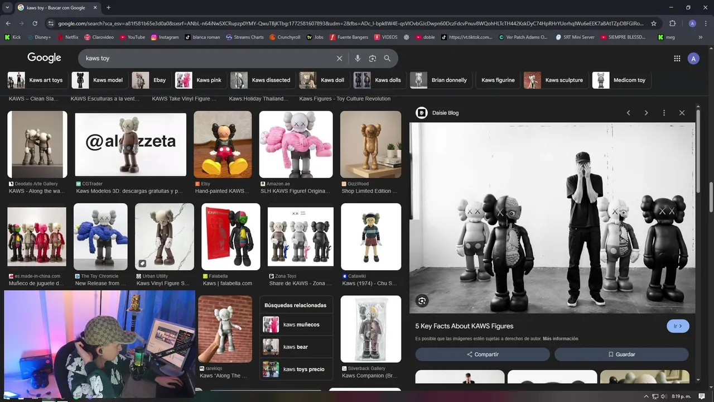This screenshot has width=714, height=402.
Task: Select the Kaws dolls chip
Action: click(379, 80)
